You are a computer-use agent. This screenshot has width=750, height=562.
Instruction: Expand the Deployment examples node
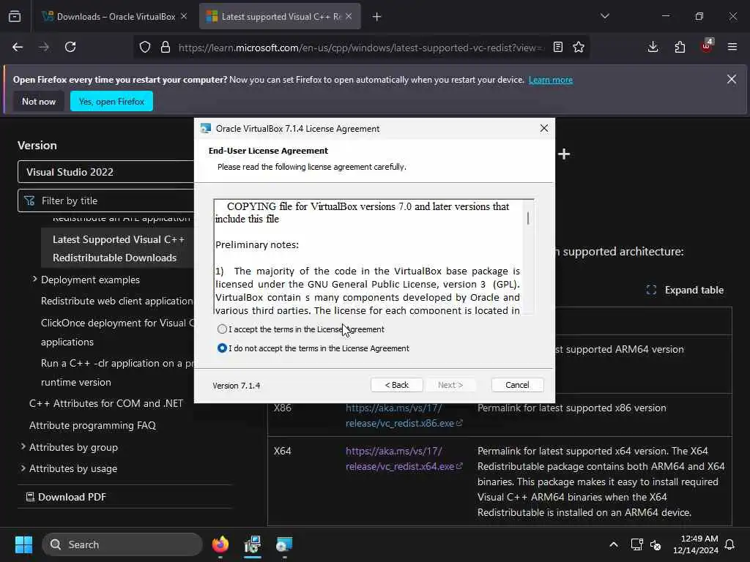(35, 279)
